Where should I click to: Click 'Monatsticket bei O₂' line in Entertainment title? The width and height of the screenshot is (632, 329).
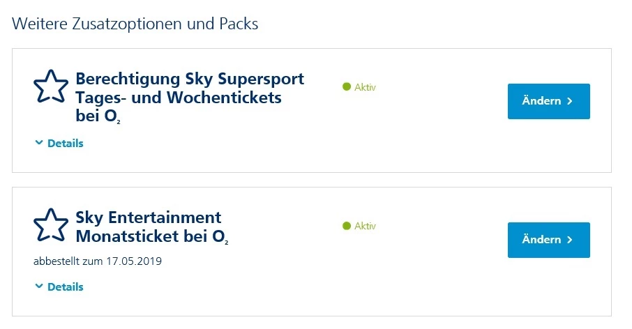(152, 236)
